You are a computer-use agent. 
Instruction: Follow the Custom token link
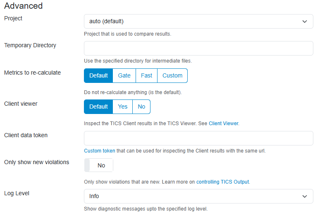click(99, 151)
